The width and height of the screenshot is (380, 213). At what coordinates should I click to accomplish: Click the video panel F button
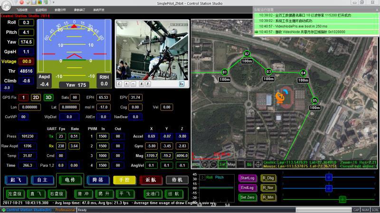[148, 84]
